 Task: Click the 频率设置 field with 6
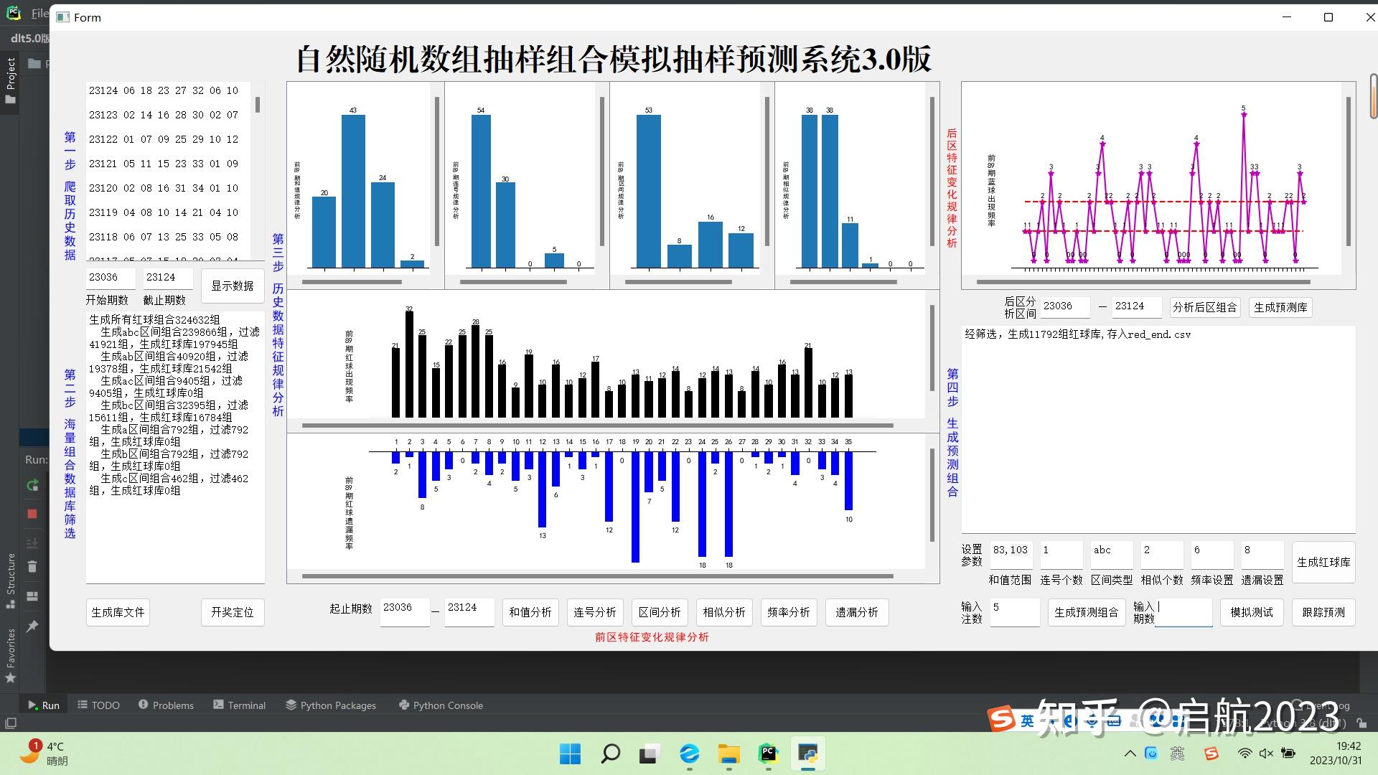pyautogui.click(x=1212, y=555)
